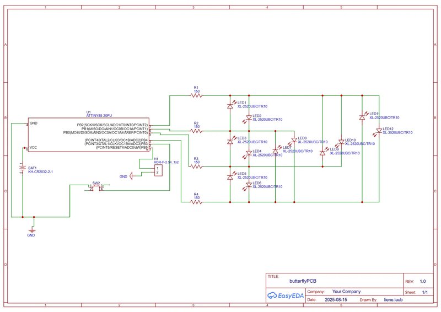Image resolution: width=441 pixels, height=312 pixels.
Task: Select XL-2520UBC/TR10 label under LED12
Action: 397,132
